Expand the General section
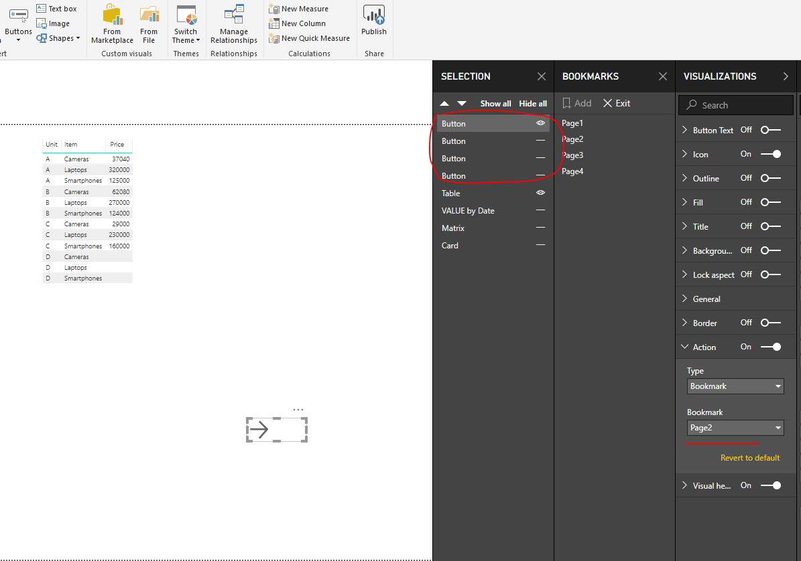Screen dimensions: 801x561 click(x=684, y=299)
